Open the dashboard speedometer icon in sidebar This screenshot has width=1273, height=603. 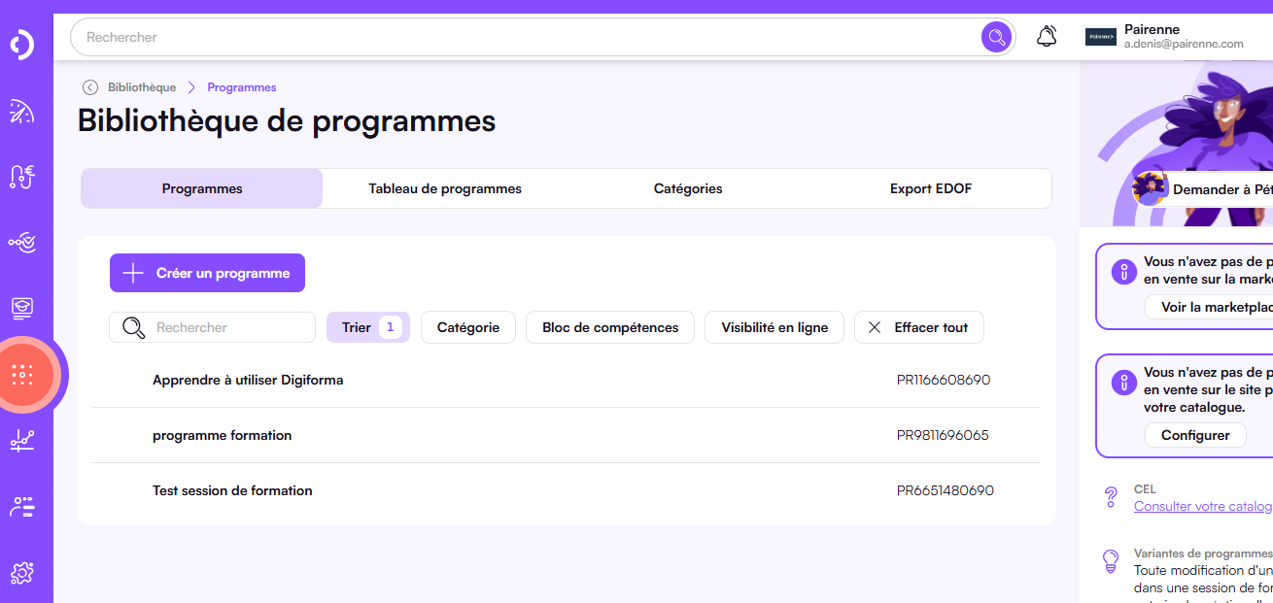tap(21, 112)
